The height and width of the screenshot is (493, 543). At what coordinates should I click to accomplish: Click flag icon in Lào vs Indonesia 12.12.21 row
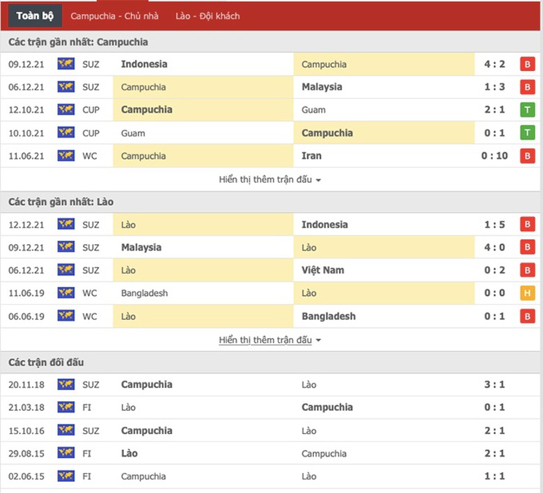(65, 225)
